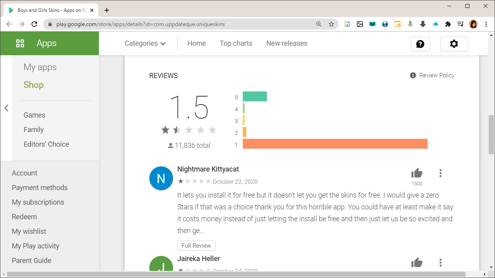Open New releases
This screenshot has height=278, width=495.
click(x=287, y=43)
